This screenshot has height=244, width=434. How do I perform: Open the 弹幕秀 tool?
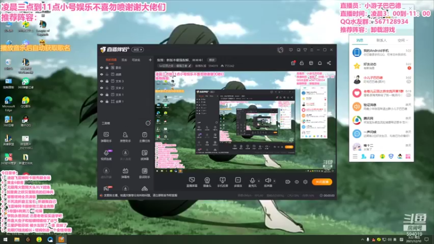coord(125,173)
